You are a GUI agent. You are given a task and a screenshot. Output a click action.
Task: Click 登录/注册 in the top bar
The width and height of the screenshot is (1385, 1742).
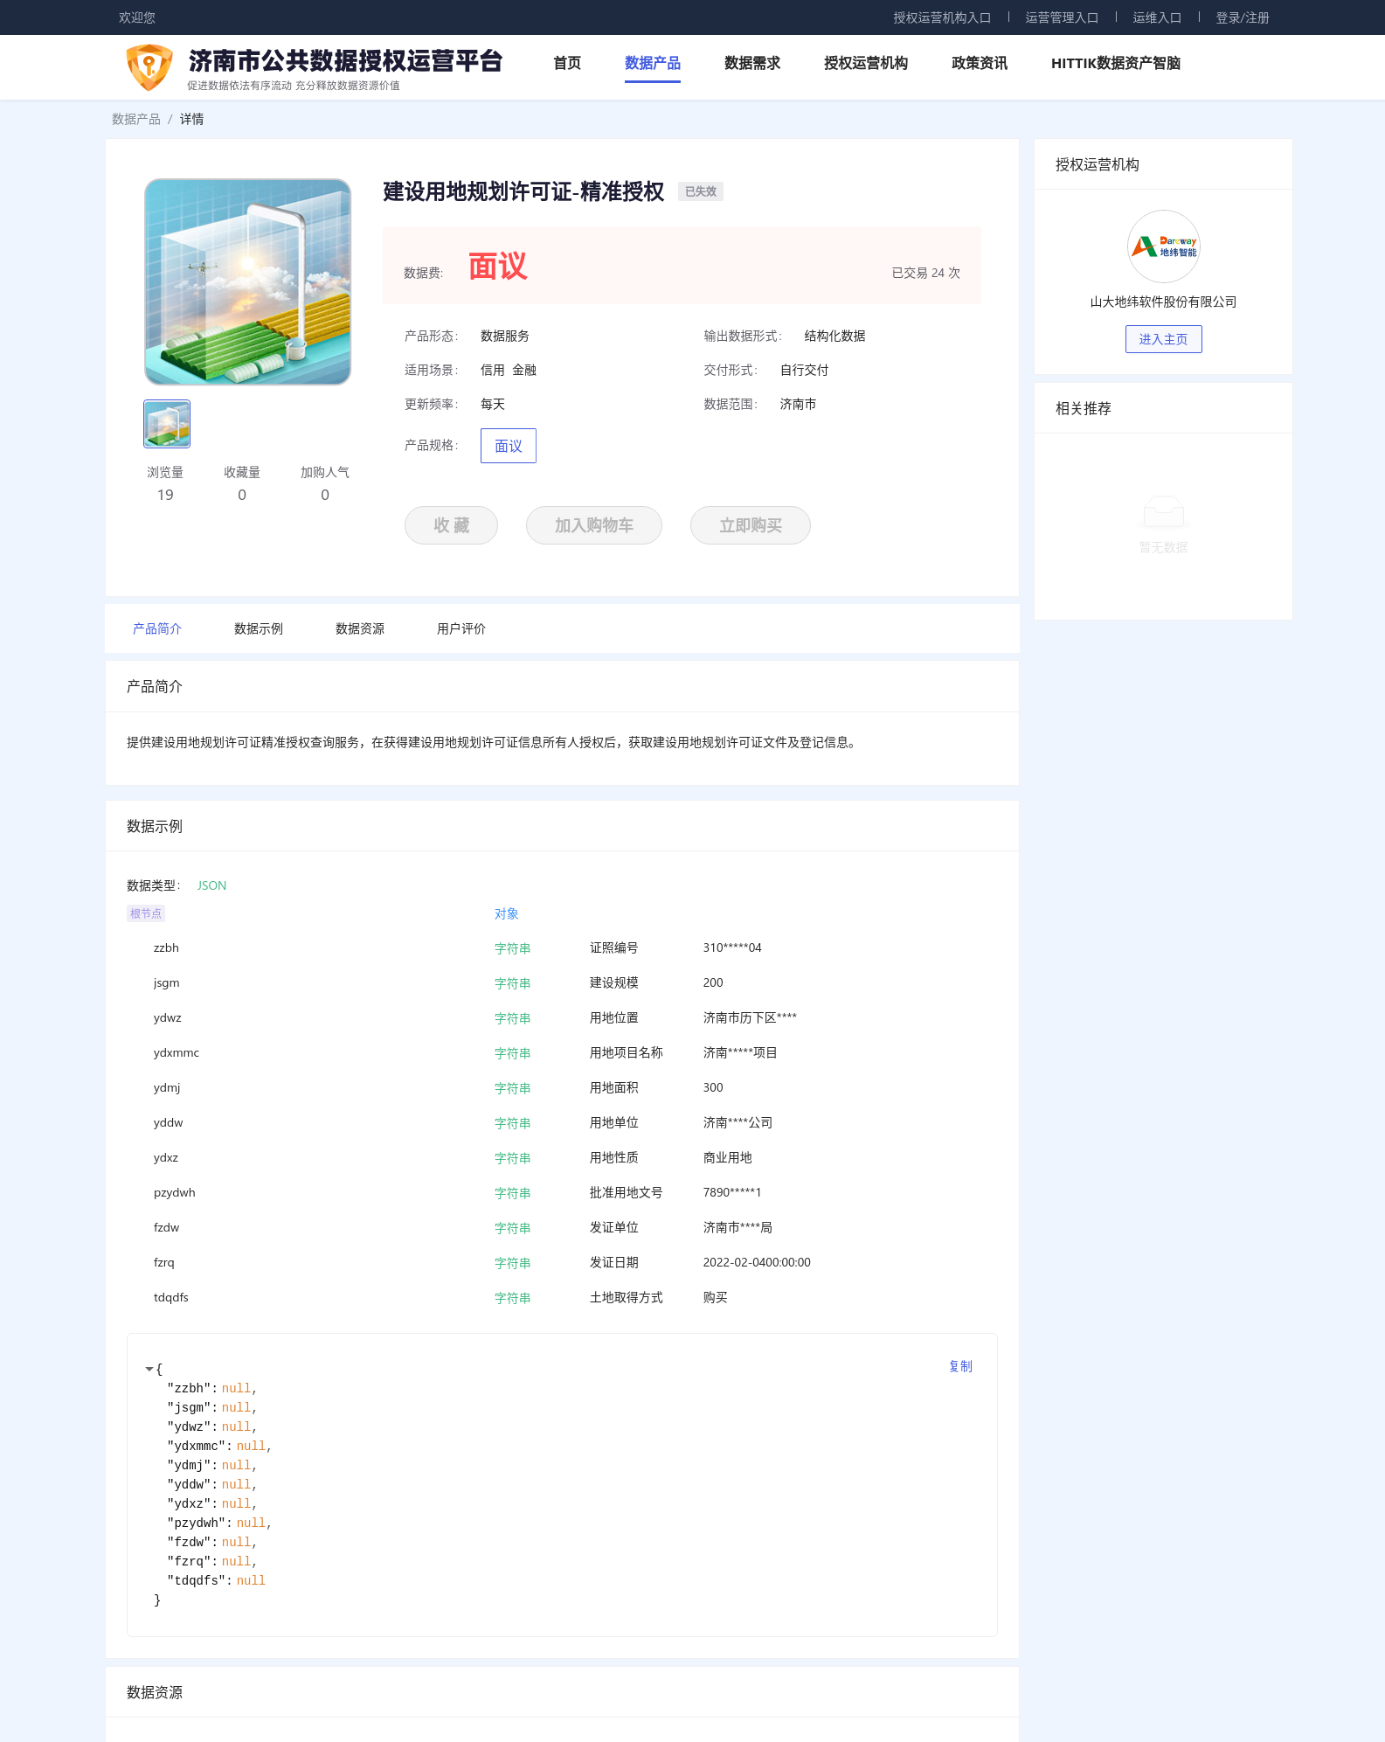[1242, 17]
